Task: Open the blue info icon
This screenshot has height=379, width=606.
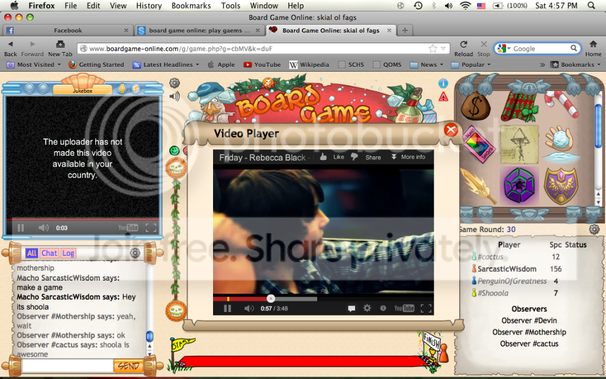Action: click(x=443, y=83)
